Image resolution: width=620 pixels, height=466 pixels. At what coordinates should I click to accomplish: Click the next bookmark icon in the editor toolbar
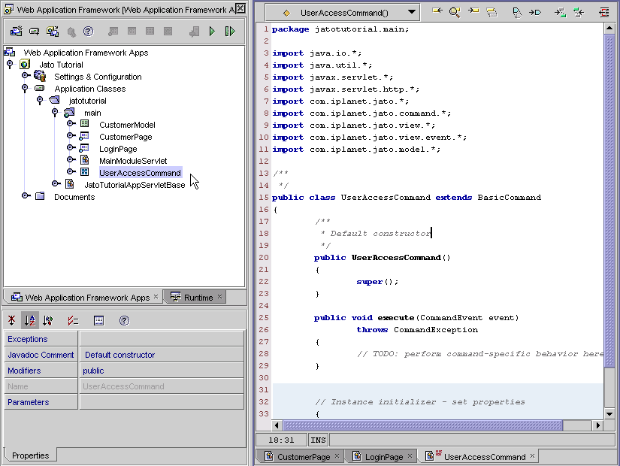pyautogui.click(x=535, y=13)
